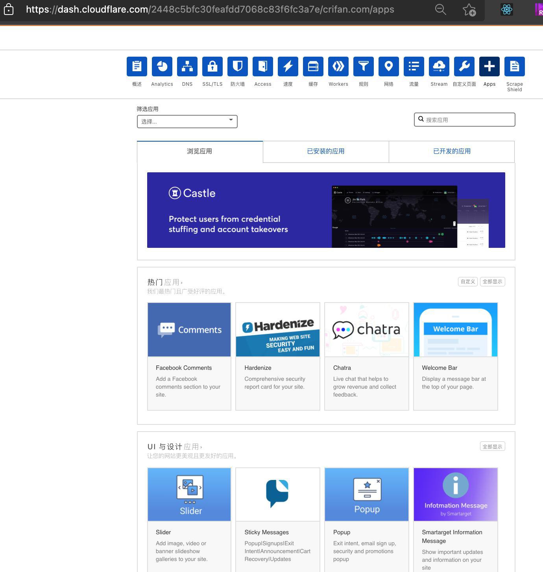Viewport: 543px width, 572px height.
Task: Click the Hardenize title text
Action: (x=258, y=368)
